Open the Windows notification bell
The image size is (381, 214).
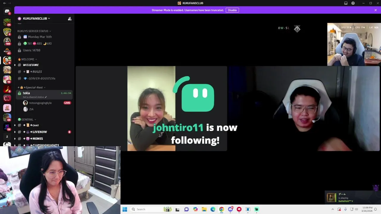pos(375,209)
